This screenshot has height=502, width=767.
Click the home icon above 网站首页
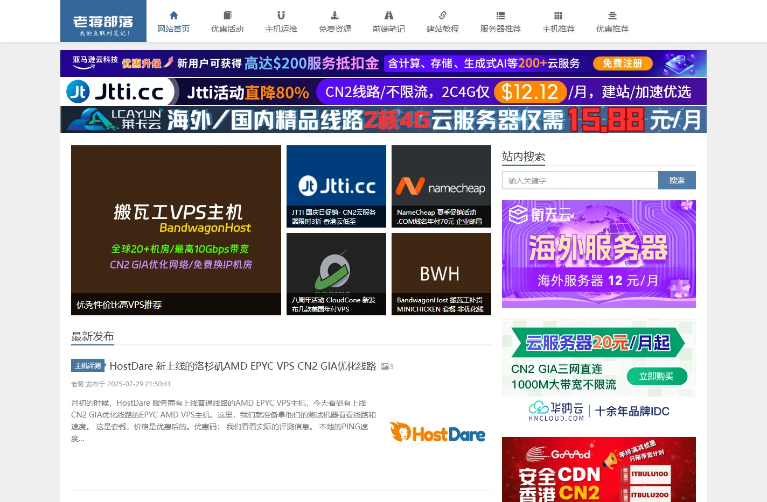173,16
